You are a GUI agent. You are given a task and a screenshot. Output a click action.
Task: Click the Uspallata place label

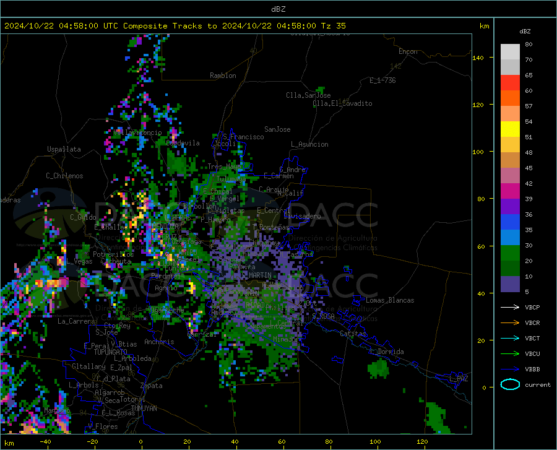click(64, 149)
